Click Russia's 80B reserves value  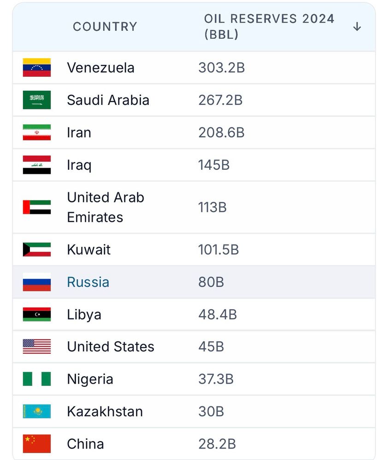(211, 282)
